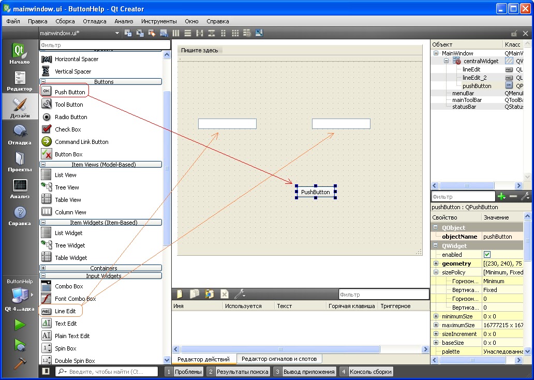Select the Edit Widgets mode icon
The width and height of the screenshot is (534, 380).
click(x=128, y=33)
